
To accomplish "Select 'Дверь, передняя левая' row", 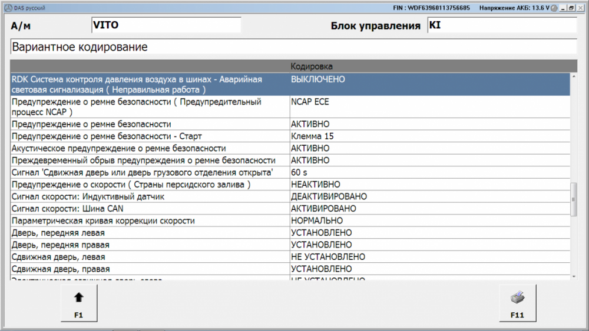I will 290,233.
